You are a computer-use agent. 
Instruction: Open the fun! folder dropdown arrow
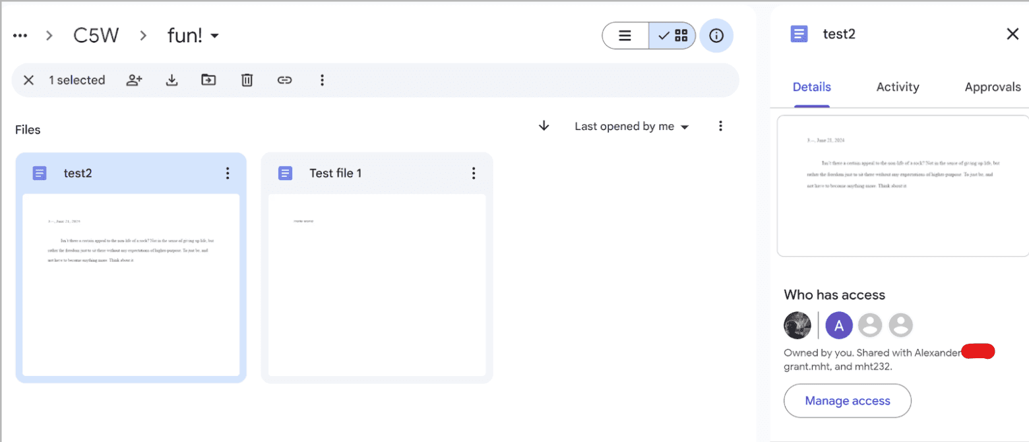tap(215, 36)
